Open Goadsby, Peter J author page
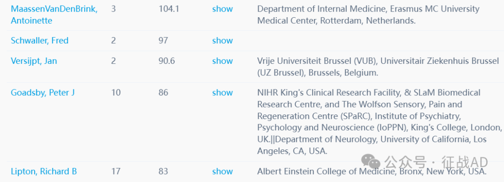This screenshot has width=504, height=182. (x=43, y=93)
